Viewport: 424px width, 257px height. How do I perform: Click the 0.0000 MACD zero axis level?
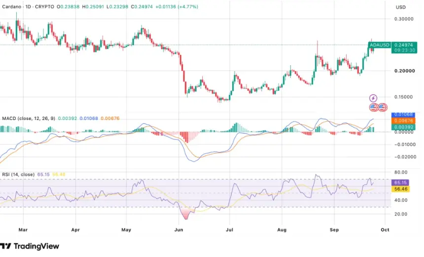click(404, 132)
